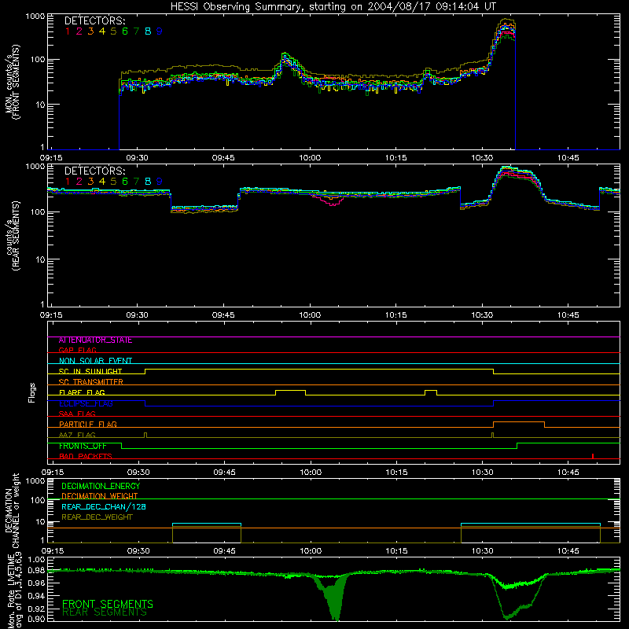This screenshot has height=629, width=629.
Task: Select green detector 6 in front segments legend
Action: tap(125, 31)
